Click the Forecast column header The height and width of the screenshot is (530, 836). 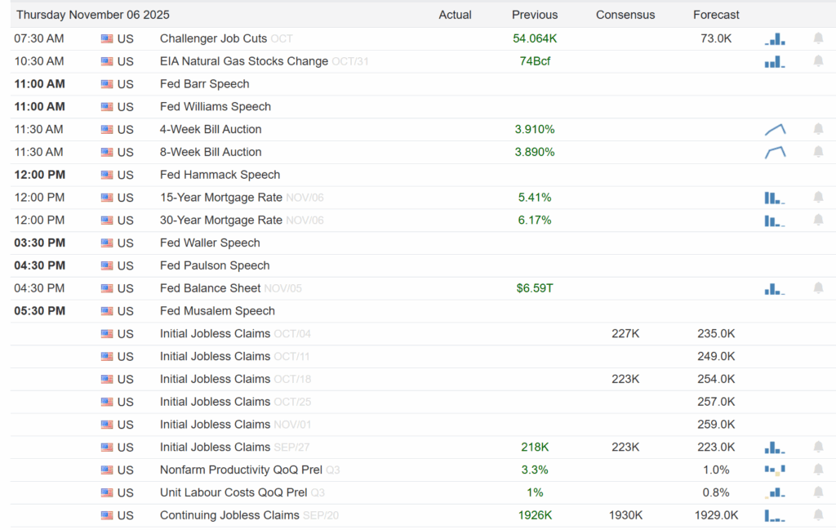pos(716,15)
